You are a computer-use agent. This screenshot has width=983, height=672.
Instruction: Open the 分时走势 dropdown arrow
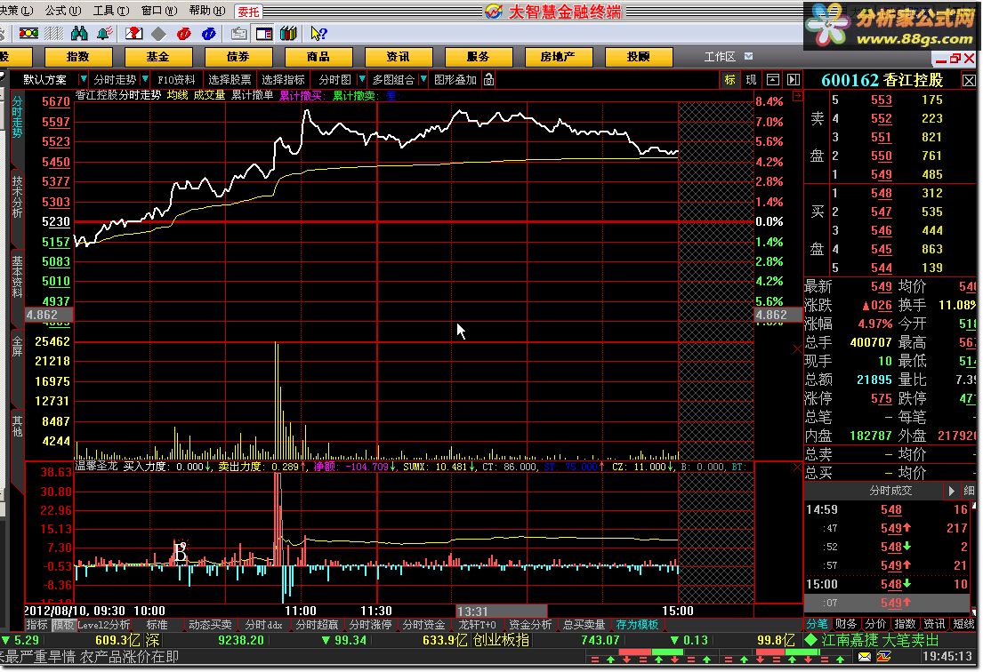[x=145, y=79]
